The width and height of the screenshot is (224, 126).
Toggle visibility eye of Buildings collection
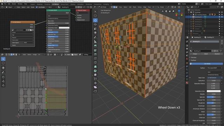pos(222,12)
